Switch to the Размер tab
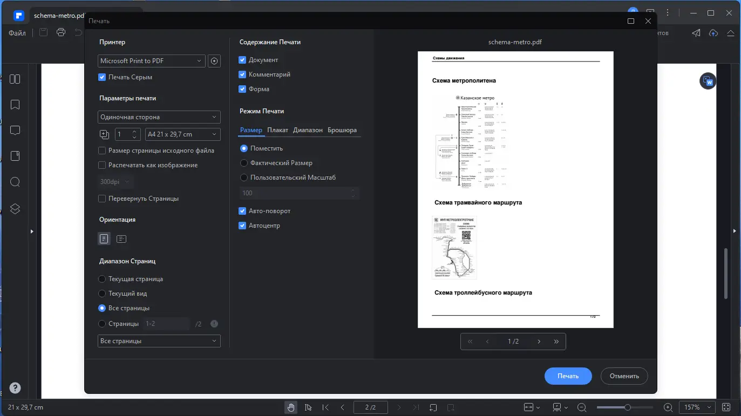Screen dimensions: 741x416 (x=251, y=130)
